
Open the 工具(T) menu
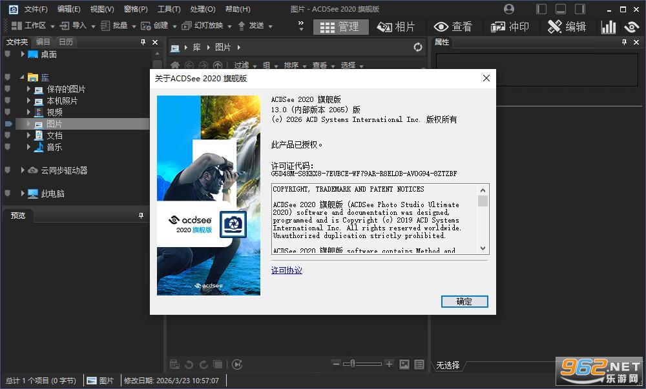click(x=169, y=9)
